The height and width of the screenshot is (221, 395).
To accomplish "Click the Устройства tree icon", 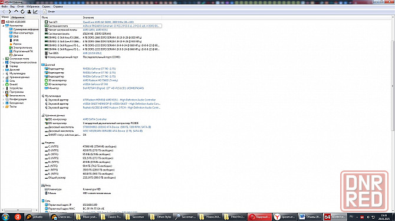I will (7, 88).
